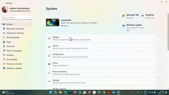Expand the Sound row chevron

153,47
